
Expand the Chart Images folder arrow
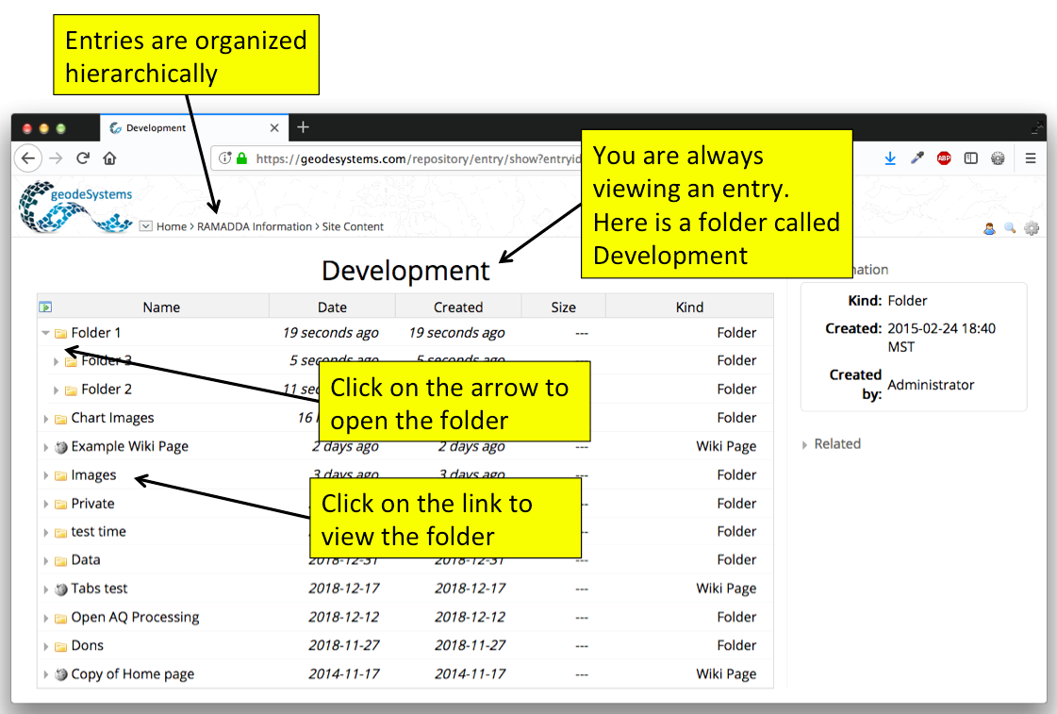(x=46, y=419)
